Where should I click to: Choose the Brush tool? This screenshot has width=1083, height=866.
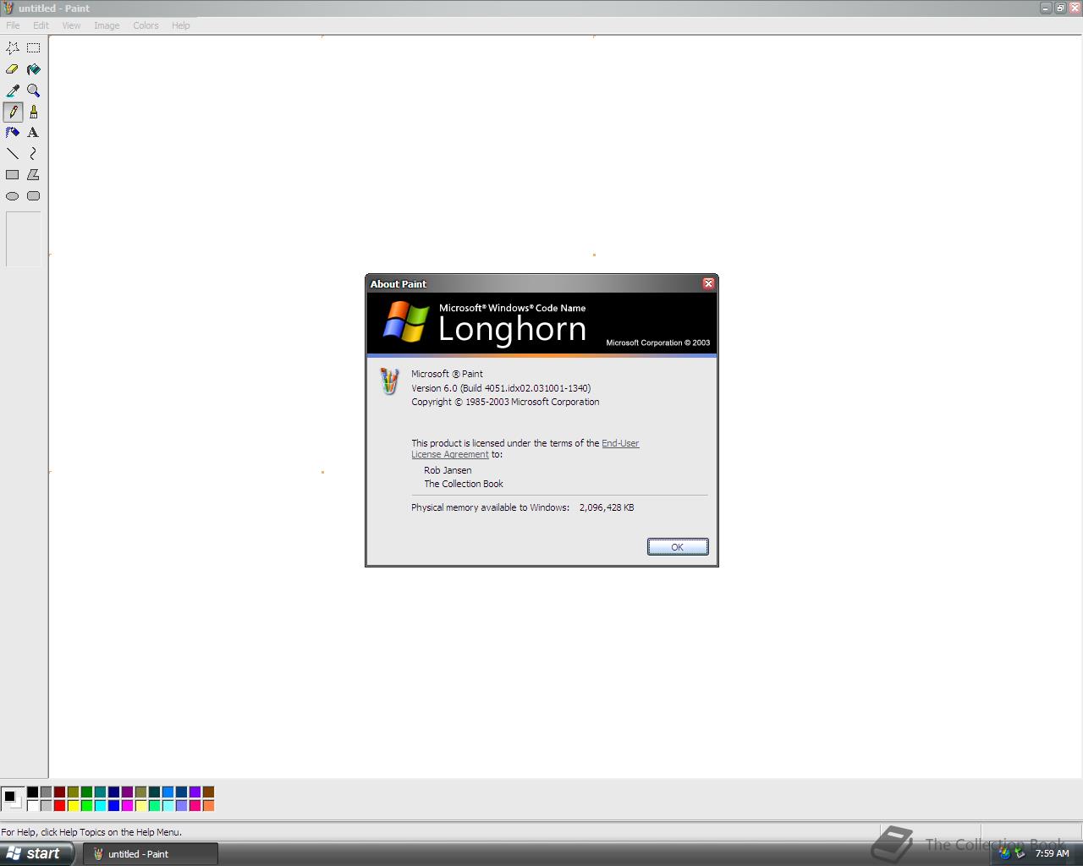(33, 112)
